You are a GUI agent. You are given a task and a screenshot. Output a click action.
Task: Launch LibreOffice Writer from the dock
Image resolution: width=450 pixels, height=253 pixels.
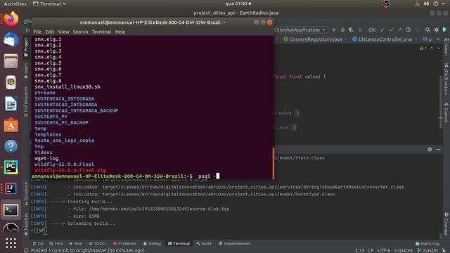tap(11, 103)
